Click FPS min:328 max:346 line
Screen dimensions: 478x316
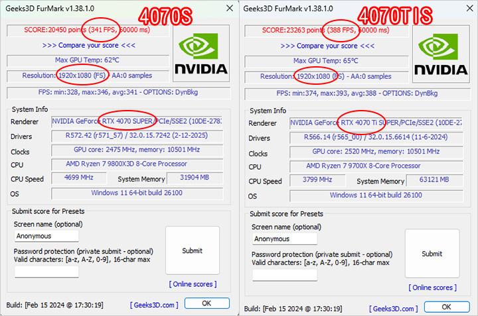[x=119, y=93]
